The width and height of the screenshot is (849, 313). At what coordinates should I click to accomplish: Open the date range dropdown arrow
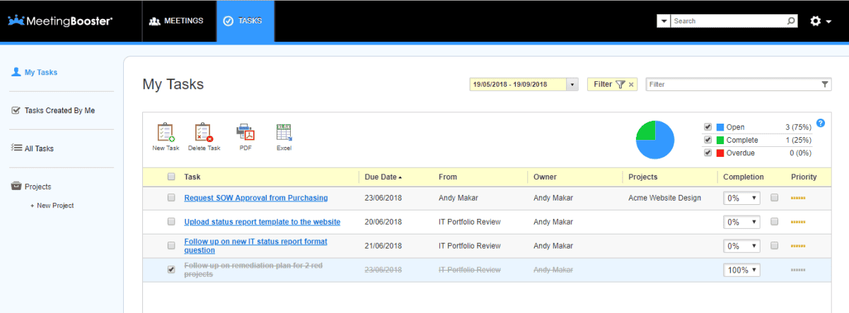click(x=572, y=84)
